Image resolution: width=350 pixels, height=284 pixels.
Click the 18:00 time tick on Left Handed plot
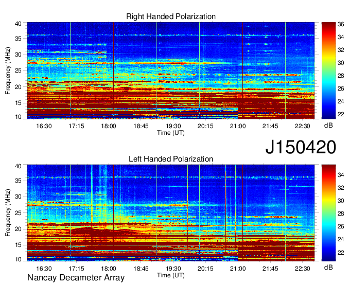[x=109, y=269]
